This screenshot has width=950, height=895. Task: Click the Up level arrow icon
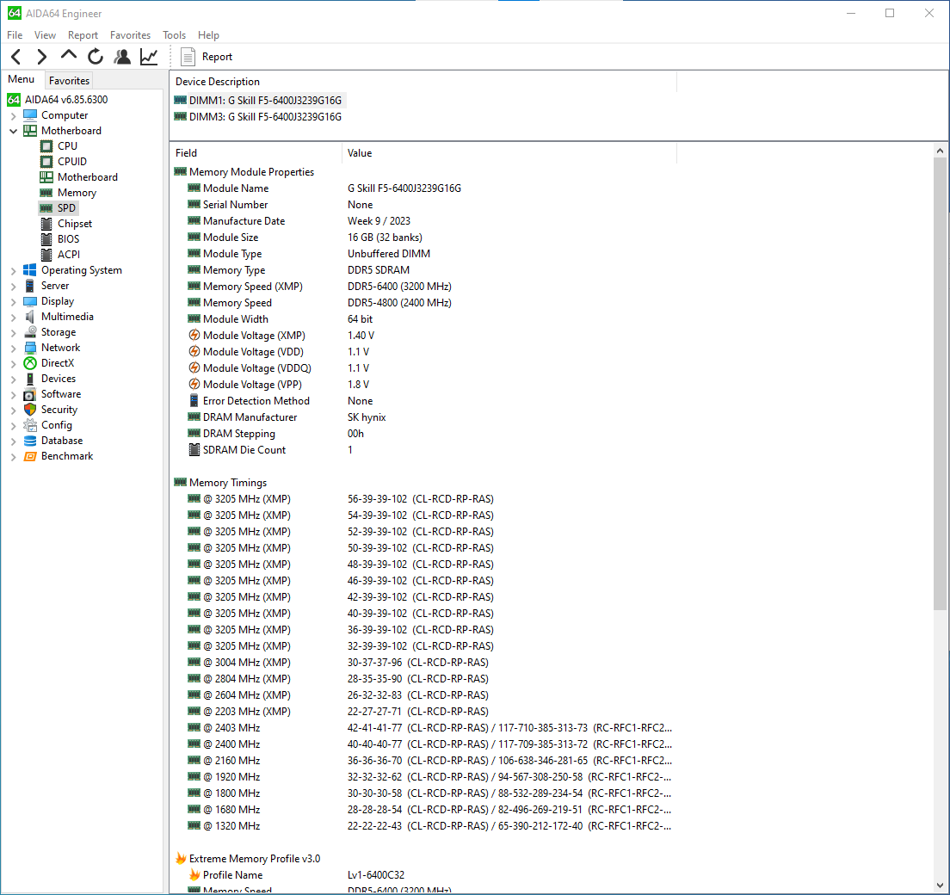[x=69, y=56]
